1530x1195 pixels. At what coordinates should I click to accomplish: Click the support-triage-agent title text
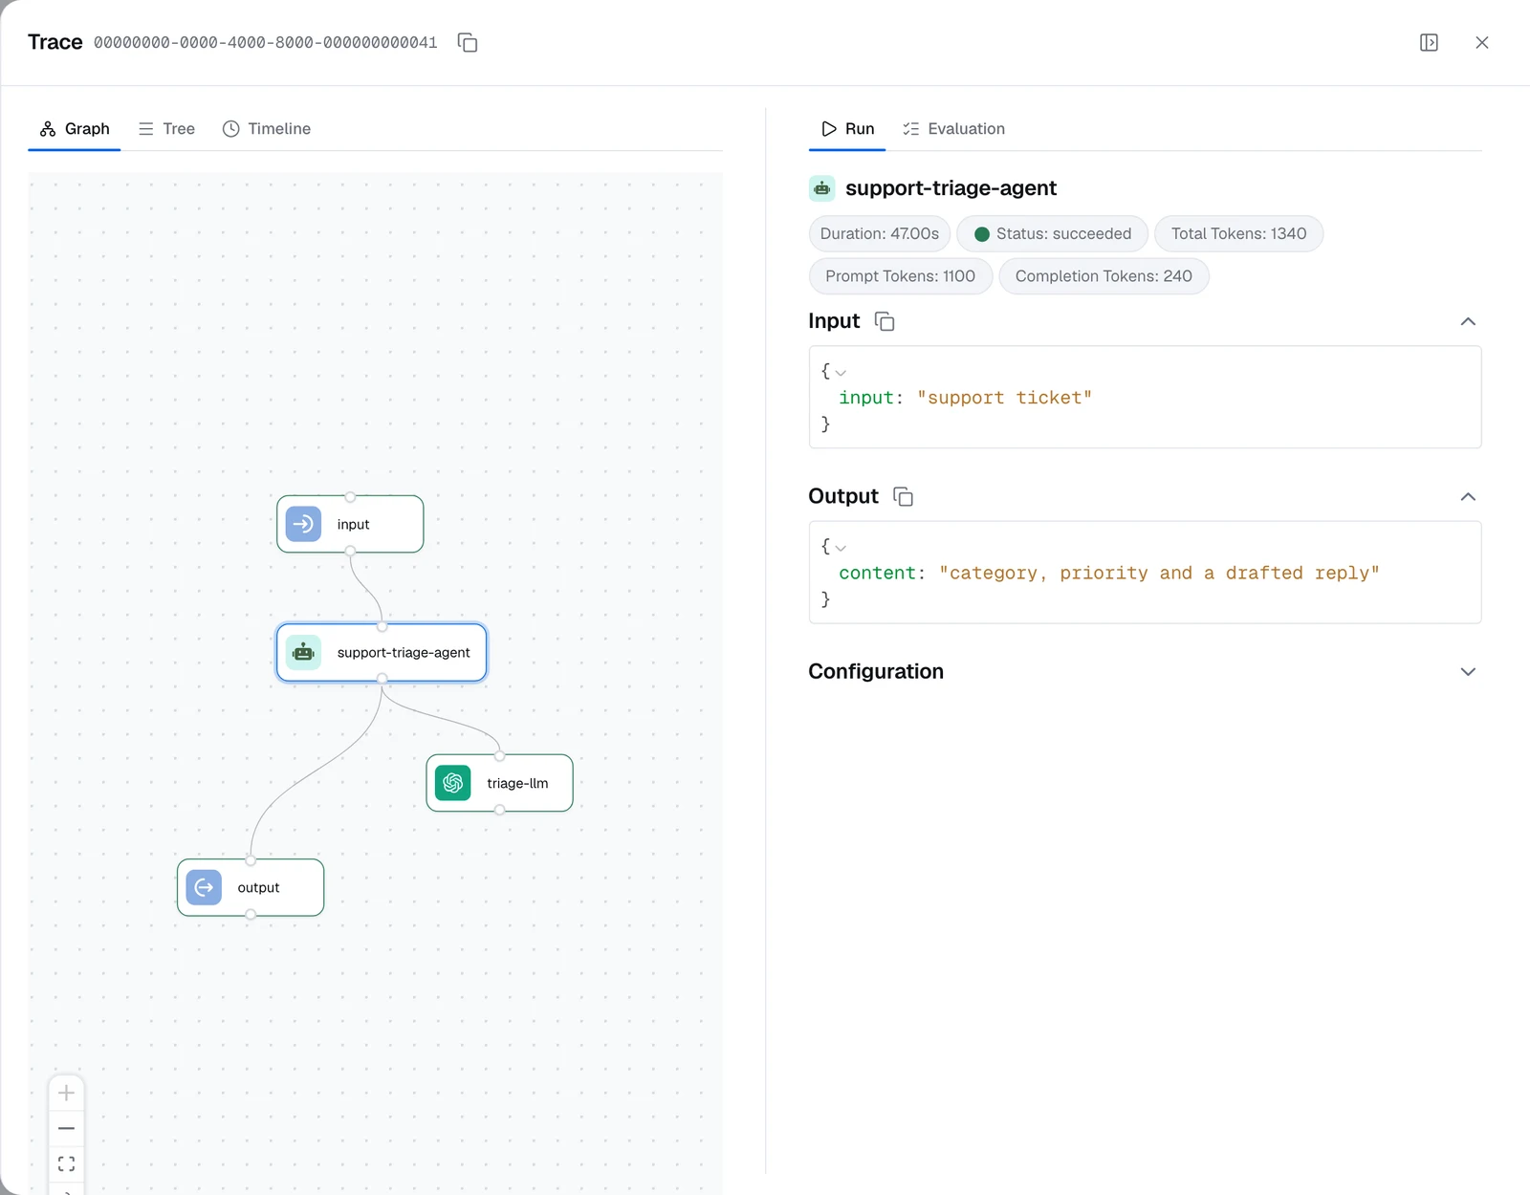[951, 188]
